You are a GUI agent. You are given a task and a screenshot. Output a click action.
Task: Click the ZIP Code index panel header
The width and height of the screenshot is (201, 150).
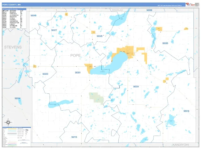[14, 9]
